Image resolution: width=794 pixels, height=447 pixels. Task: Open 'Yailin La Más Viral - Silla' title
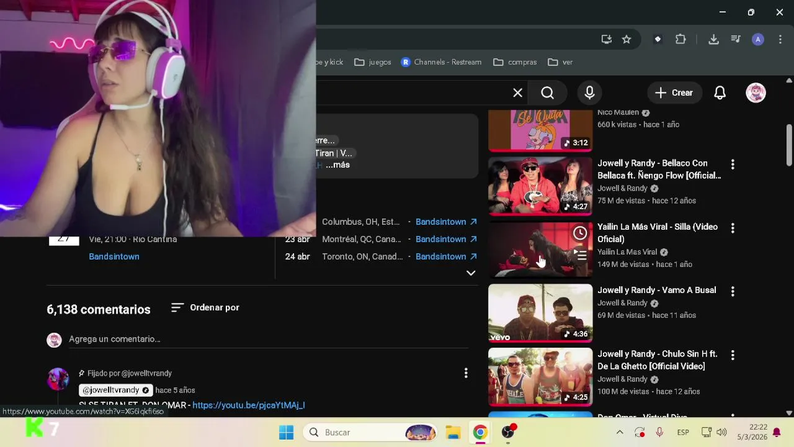click(658, 233)
